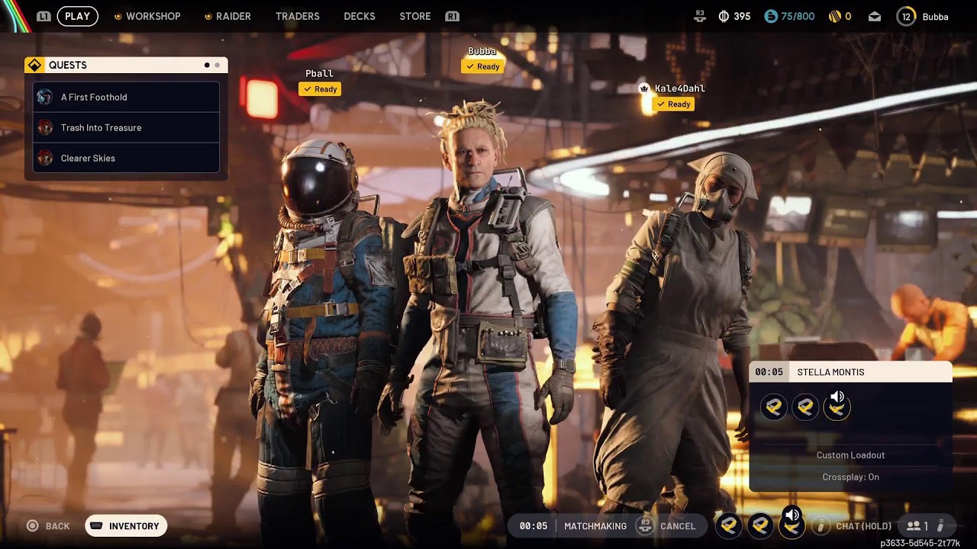Click the microphone icon beside CHAT (HOLD)
977x549 pixels.
[x=821, y=526]
